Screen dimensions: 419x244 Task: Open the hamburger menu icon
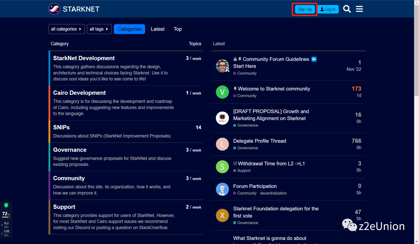(x=359, y=9)
